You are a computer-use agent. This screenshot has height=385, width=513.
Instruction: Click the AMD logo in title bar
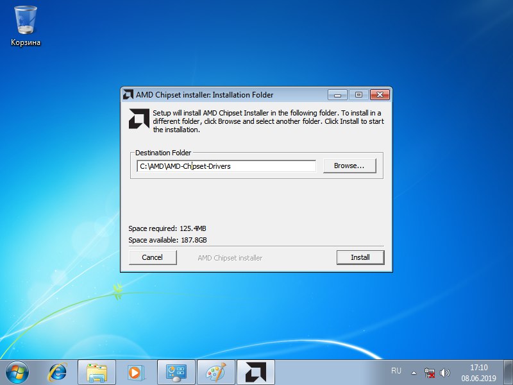(x=128, y=94)
